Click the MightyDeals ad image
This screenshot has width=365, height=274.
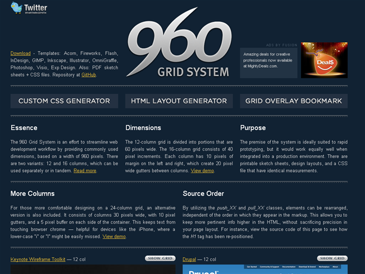[x=324, y=60]
